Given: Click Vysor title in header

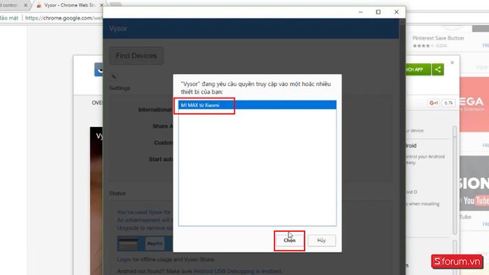Looking at the screenshot, I should click(x=118, y=29).
